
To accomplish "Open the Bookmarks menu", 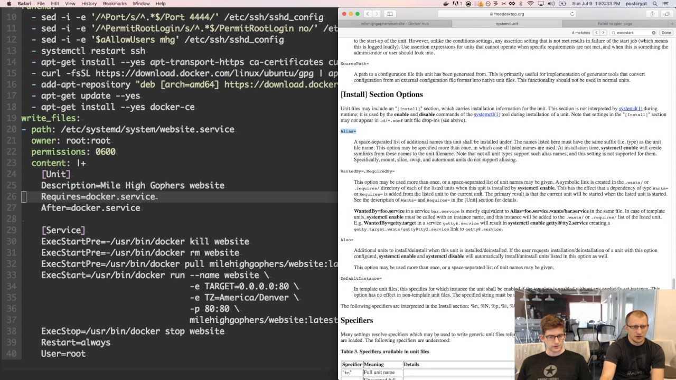I will tap(115, 4).
